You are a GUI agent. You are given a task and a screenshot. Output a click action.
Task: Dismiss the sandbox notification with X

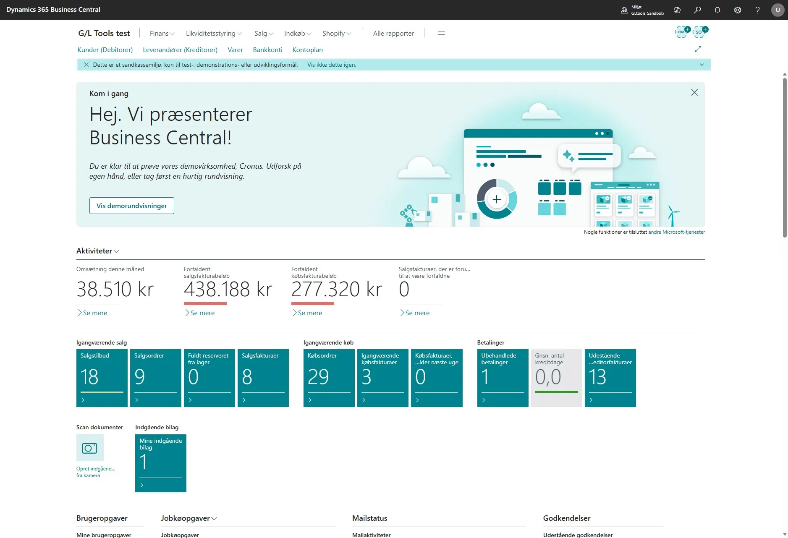[x=86, y=65]
